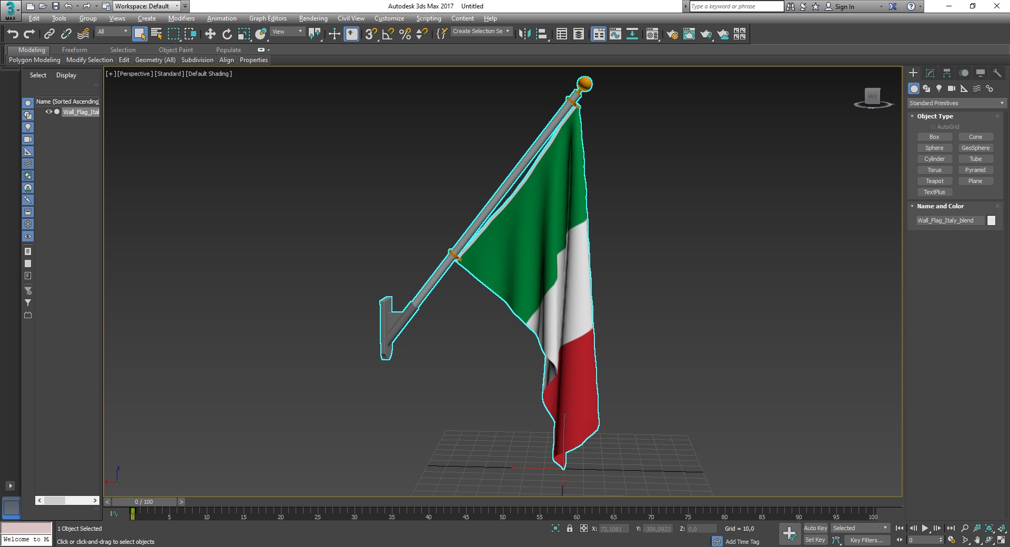
Task: Toggle the Layer Explorer icon
Action: [578, 34]
